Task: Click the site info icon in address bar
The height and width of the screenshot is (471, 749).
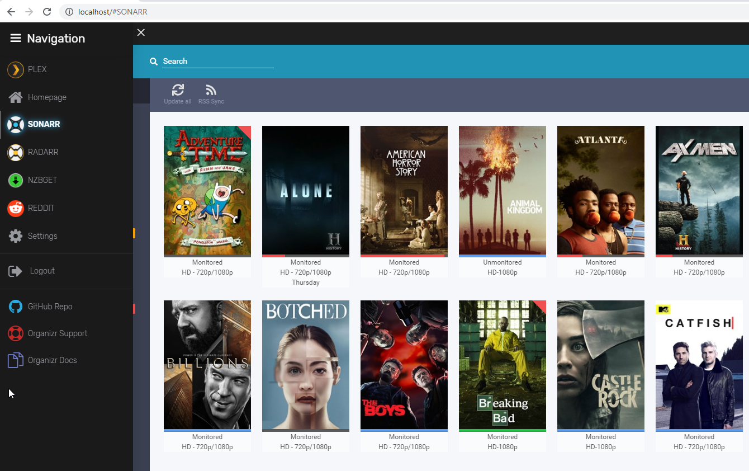Action: coord(69,12)
